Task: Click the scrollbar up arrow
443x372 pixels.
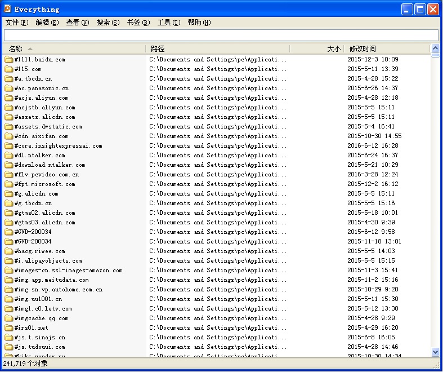Action: [435, 48]
